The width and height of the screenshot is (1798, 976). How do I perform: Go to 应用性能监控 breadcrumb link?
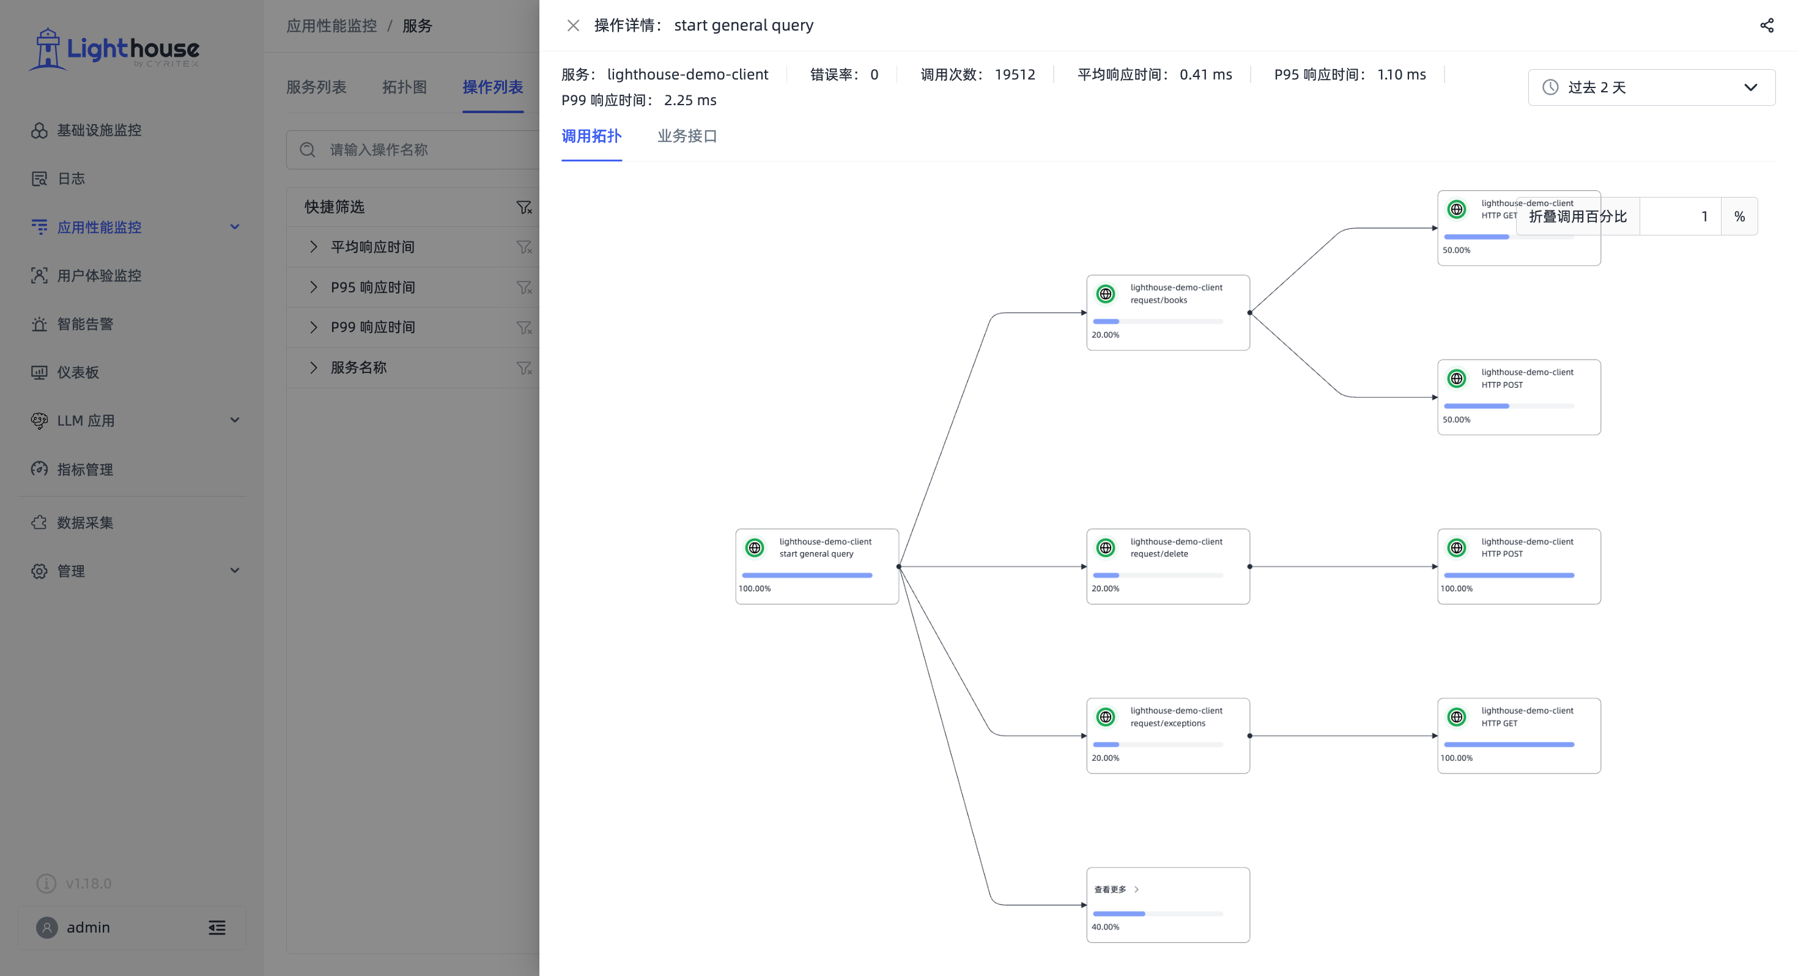331,26
